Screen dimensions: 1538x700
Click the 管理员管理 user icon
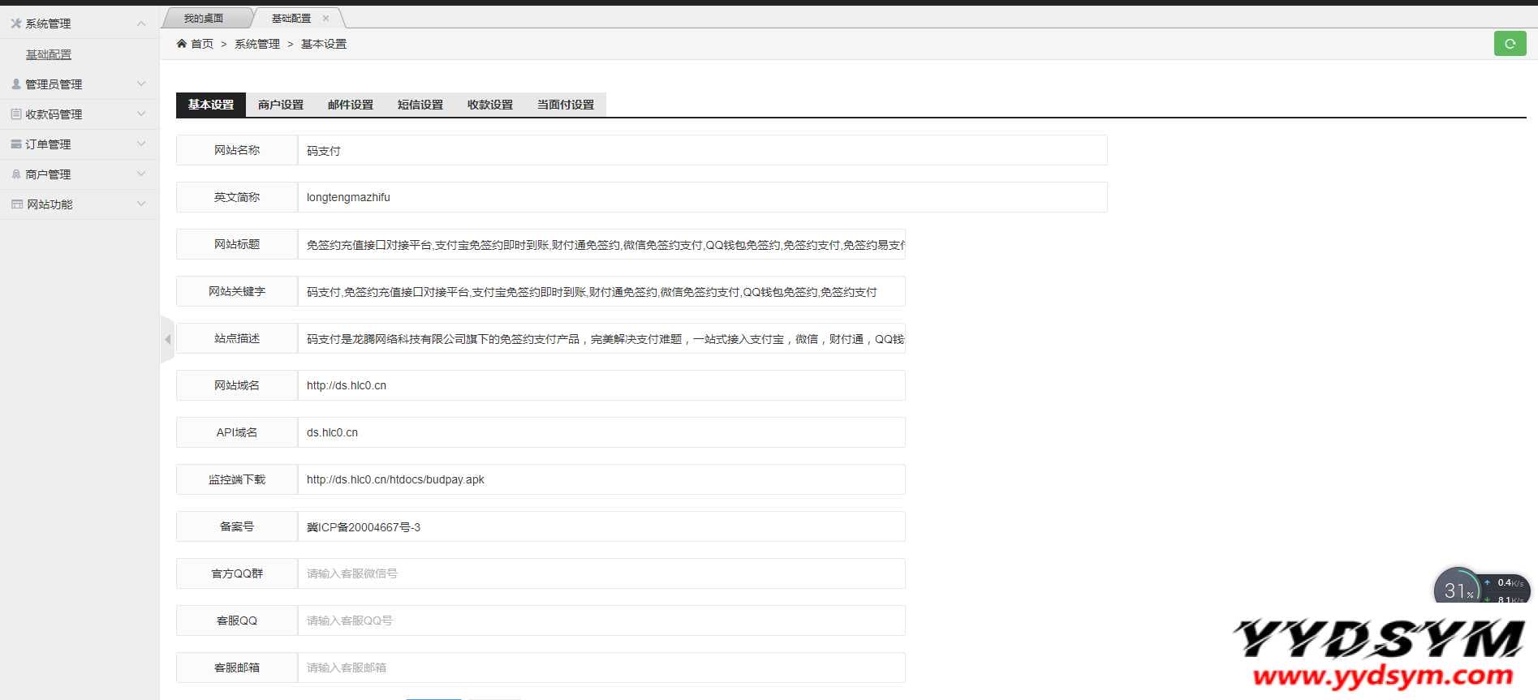(x=15, y=84)
